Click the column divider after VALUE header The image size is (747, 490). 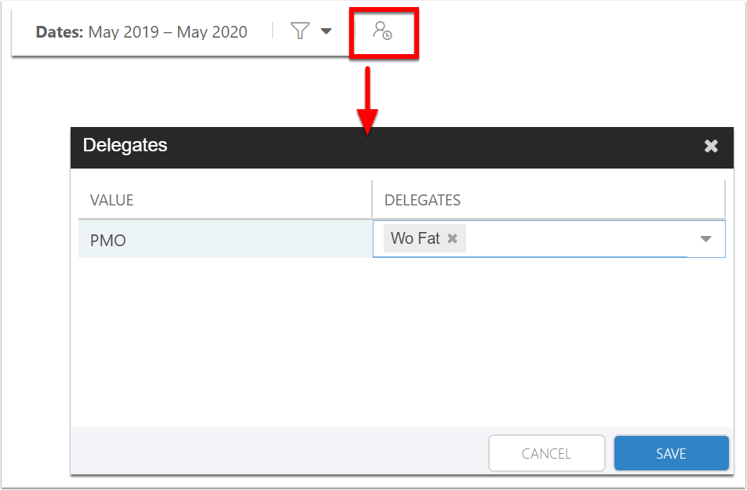[372, 198]
